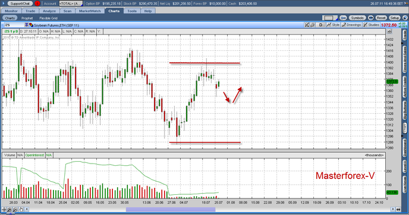Click the zoom out magnifier icon
Screen dimensions: 409x215
tap(15, 209)
